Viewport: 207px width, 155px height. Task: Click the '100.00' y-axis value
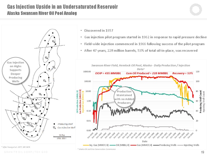click(x=88, y=81)
